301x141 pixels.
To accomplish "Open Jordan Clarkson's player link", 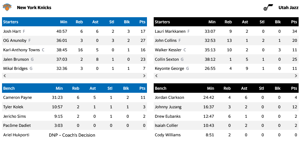I will (x=169, y=97).
